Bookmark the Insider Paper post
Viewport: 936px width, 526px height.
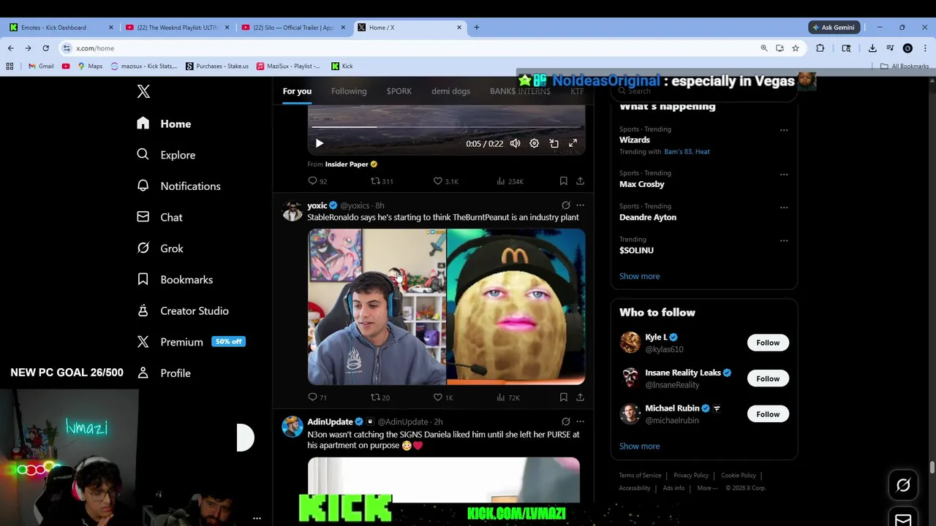pyautogui.click(x=563, y=180)
